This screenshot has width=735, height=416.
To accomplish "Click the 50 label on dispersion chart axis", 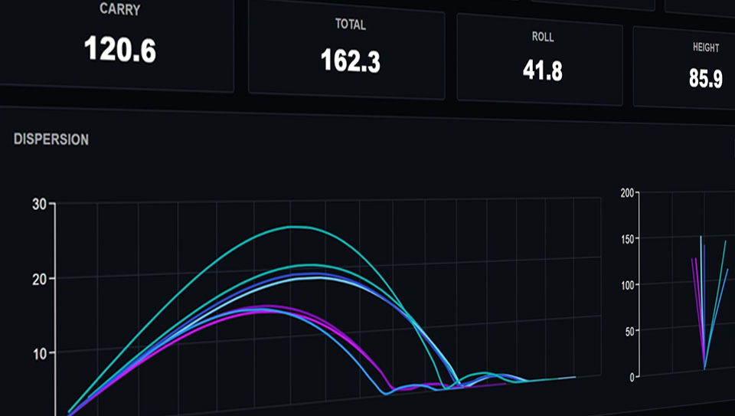I will pyautogui.click(x=630, y=332).
